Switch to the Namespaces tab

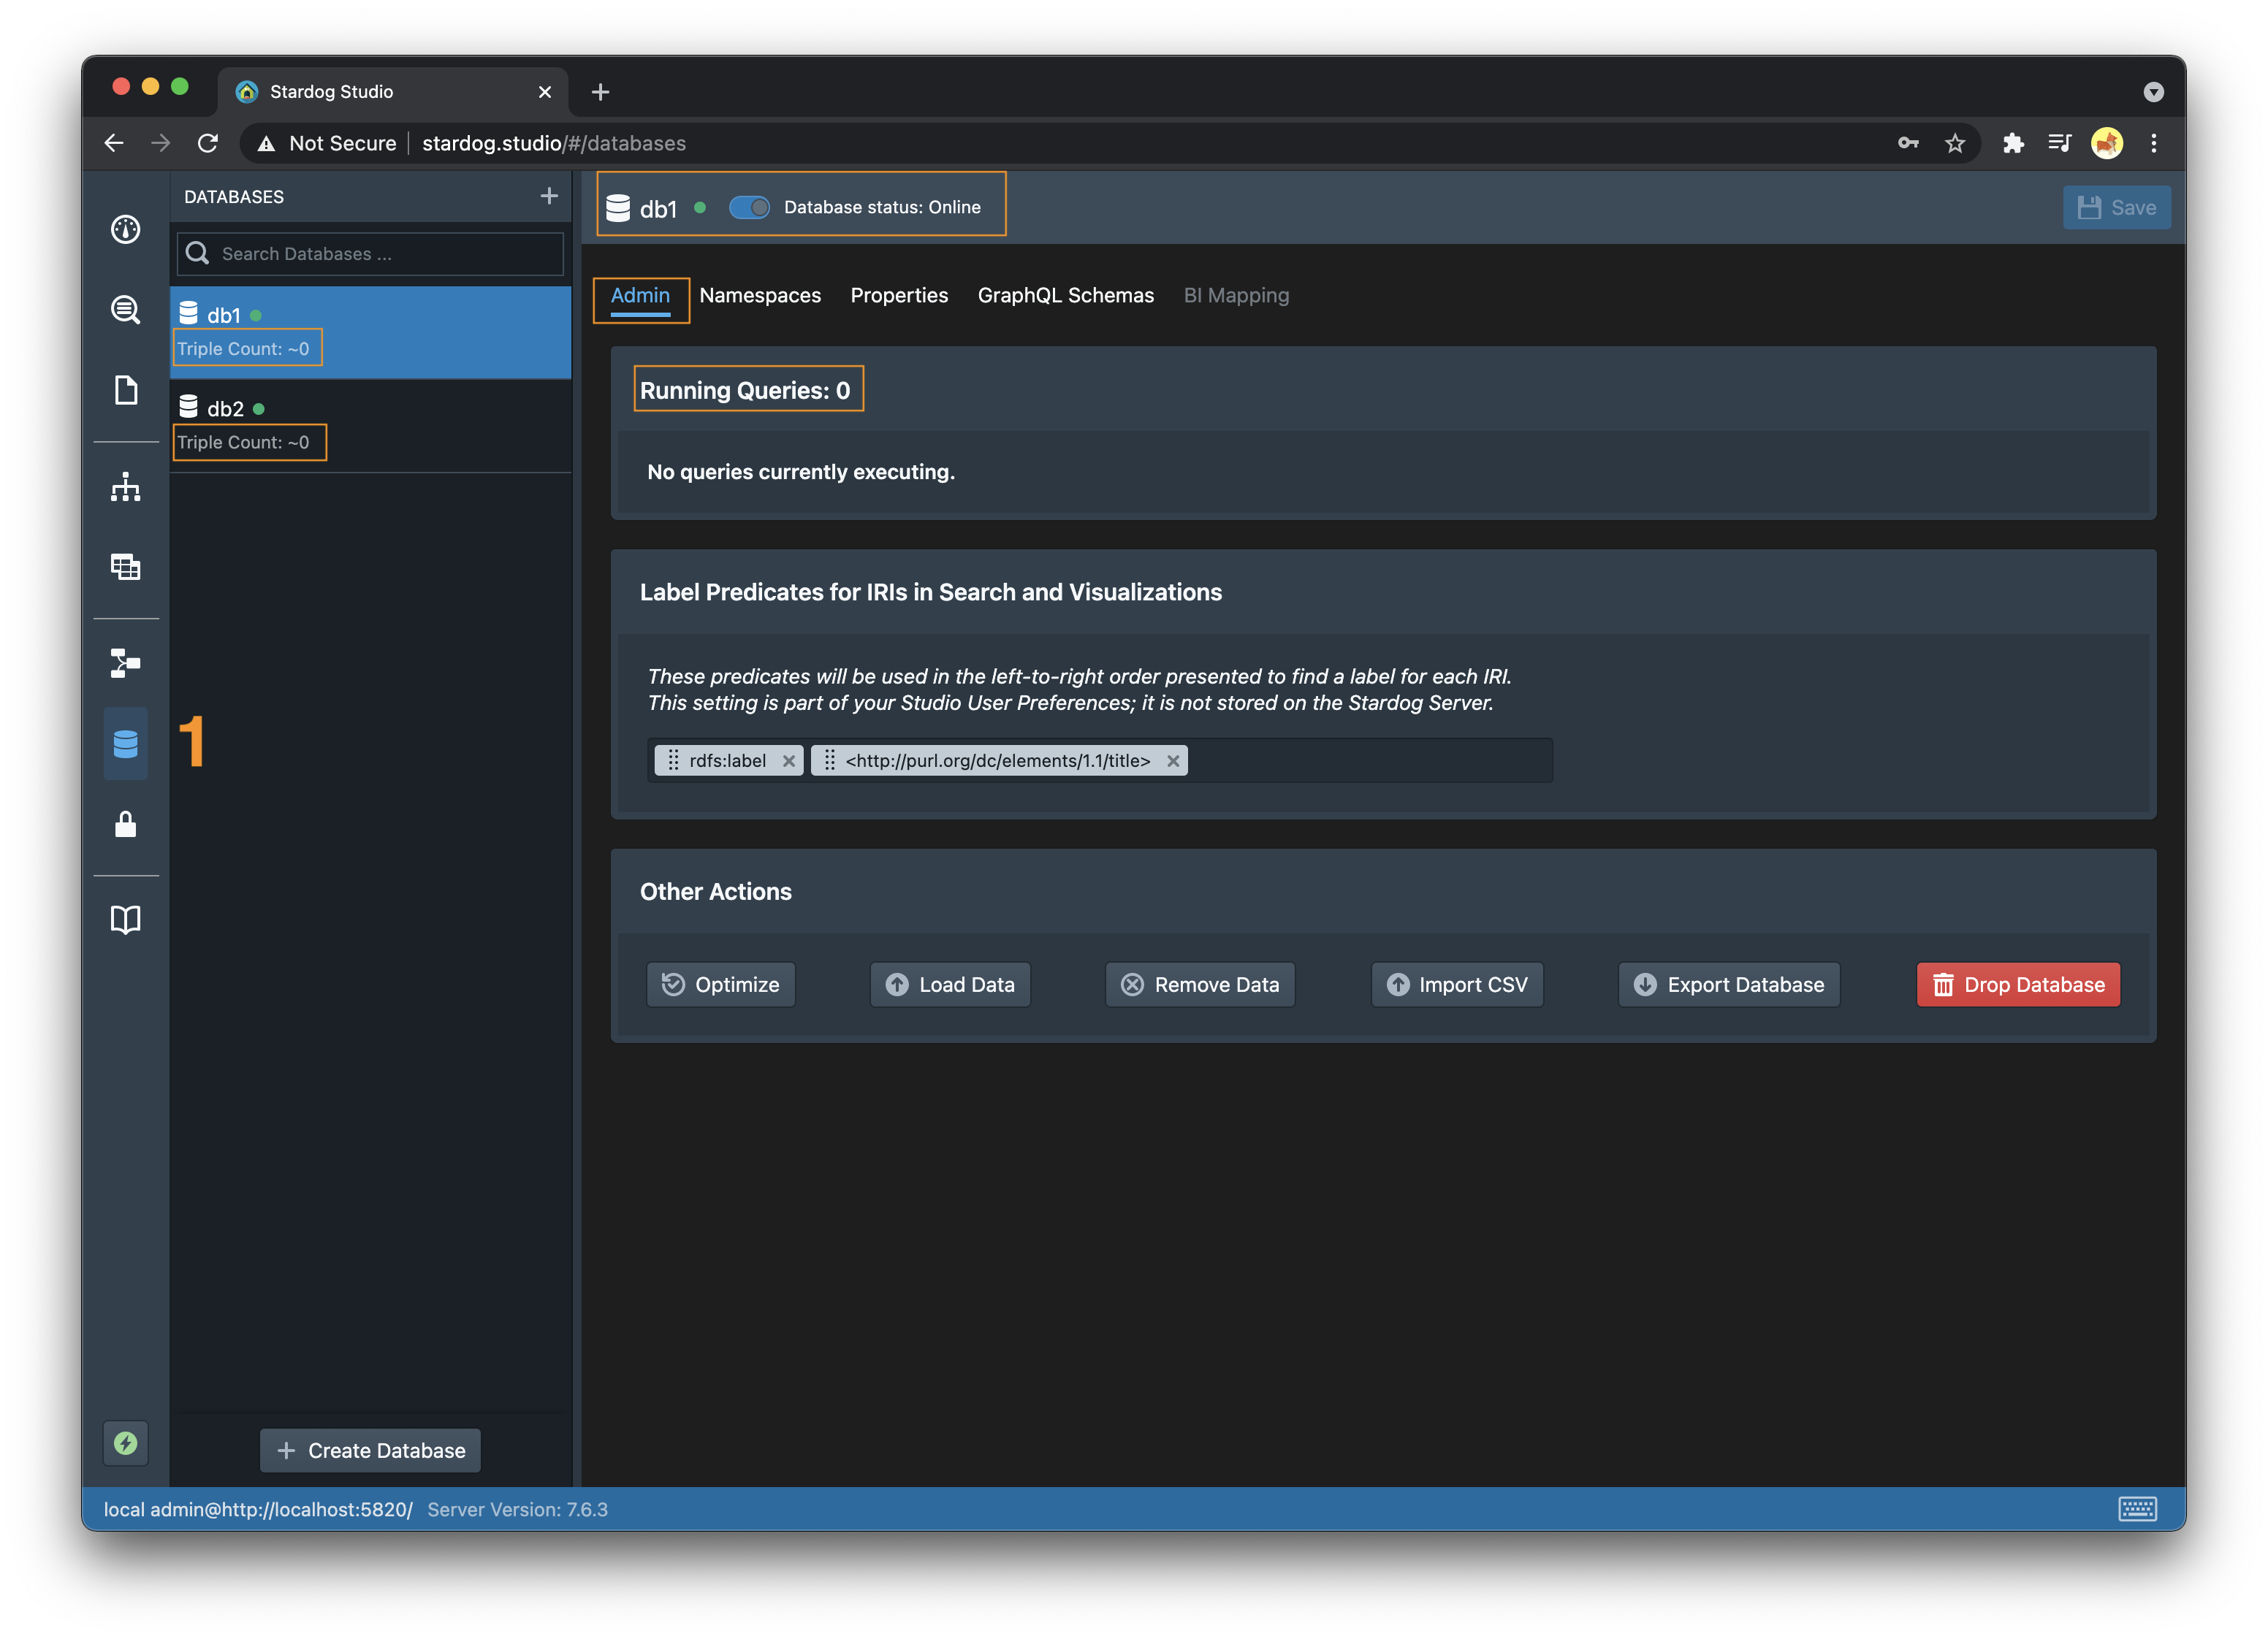point(760,296)
